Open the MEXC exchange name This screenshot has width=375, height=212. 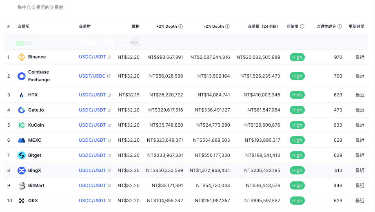point(35,140)
